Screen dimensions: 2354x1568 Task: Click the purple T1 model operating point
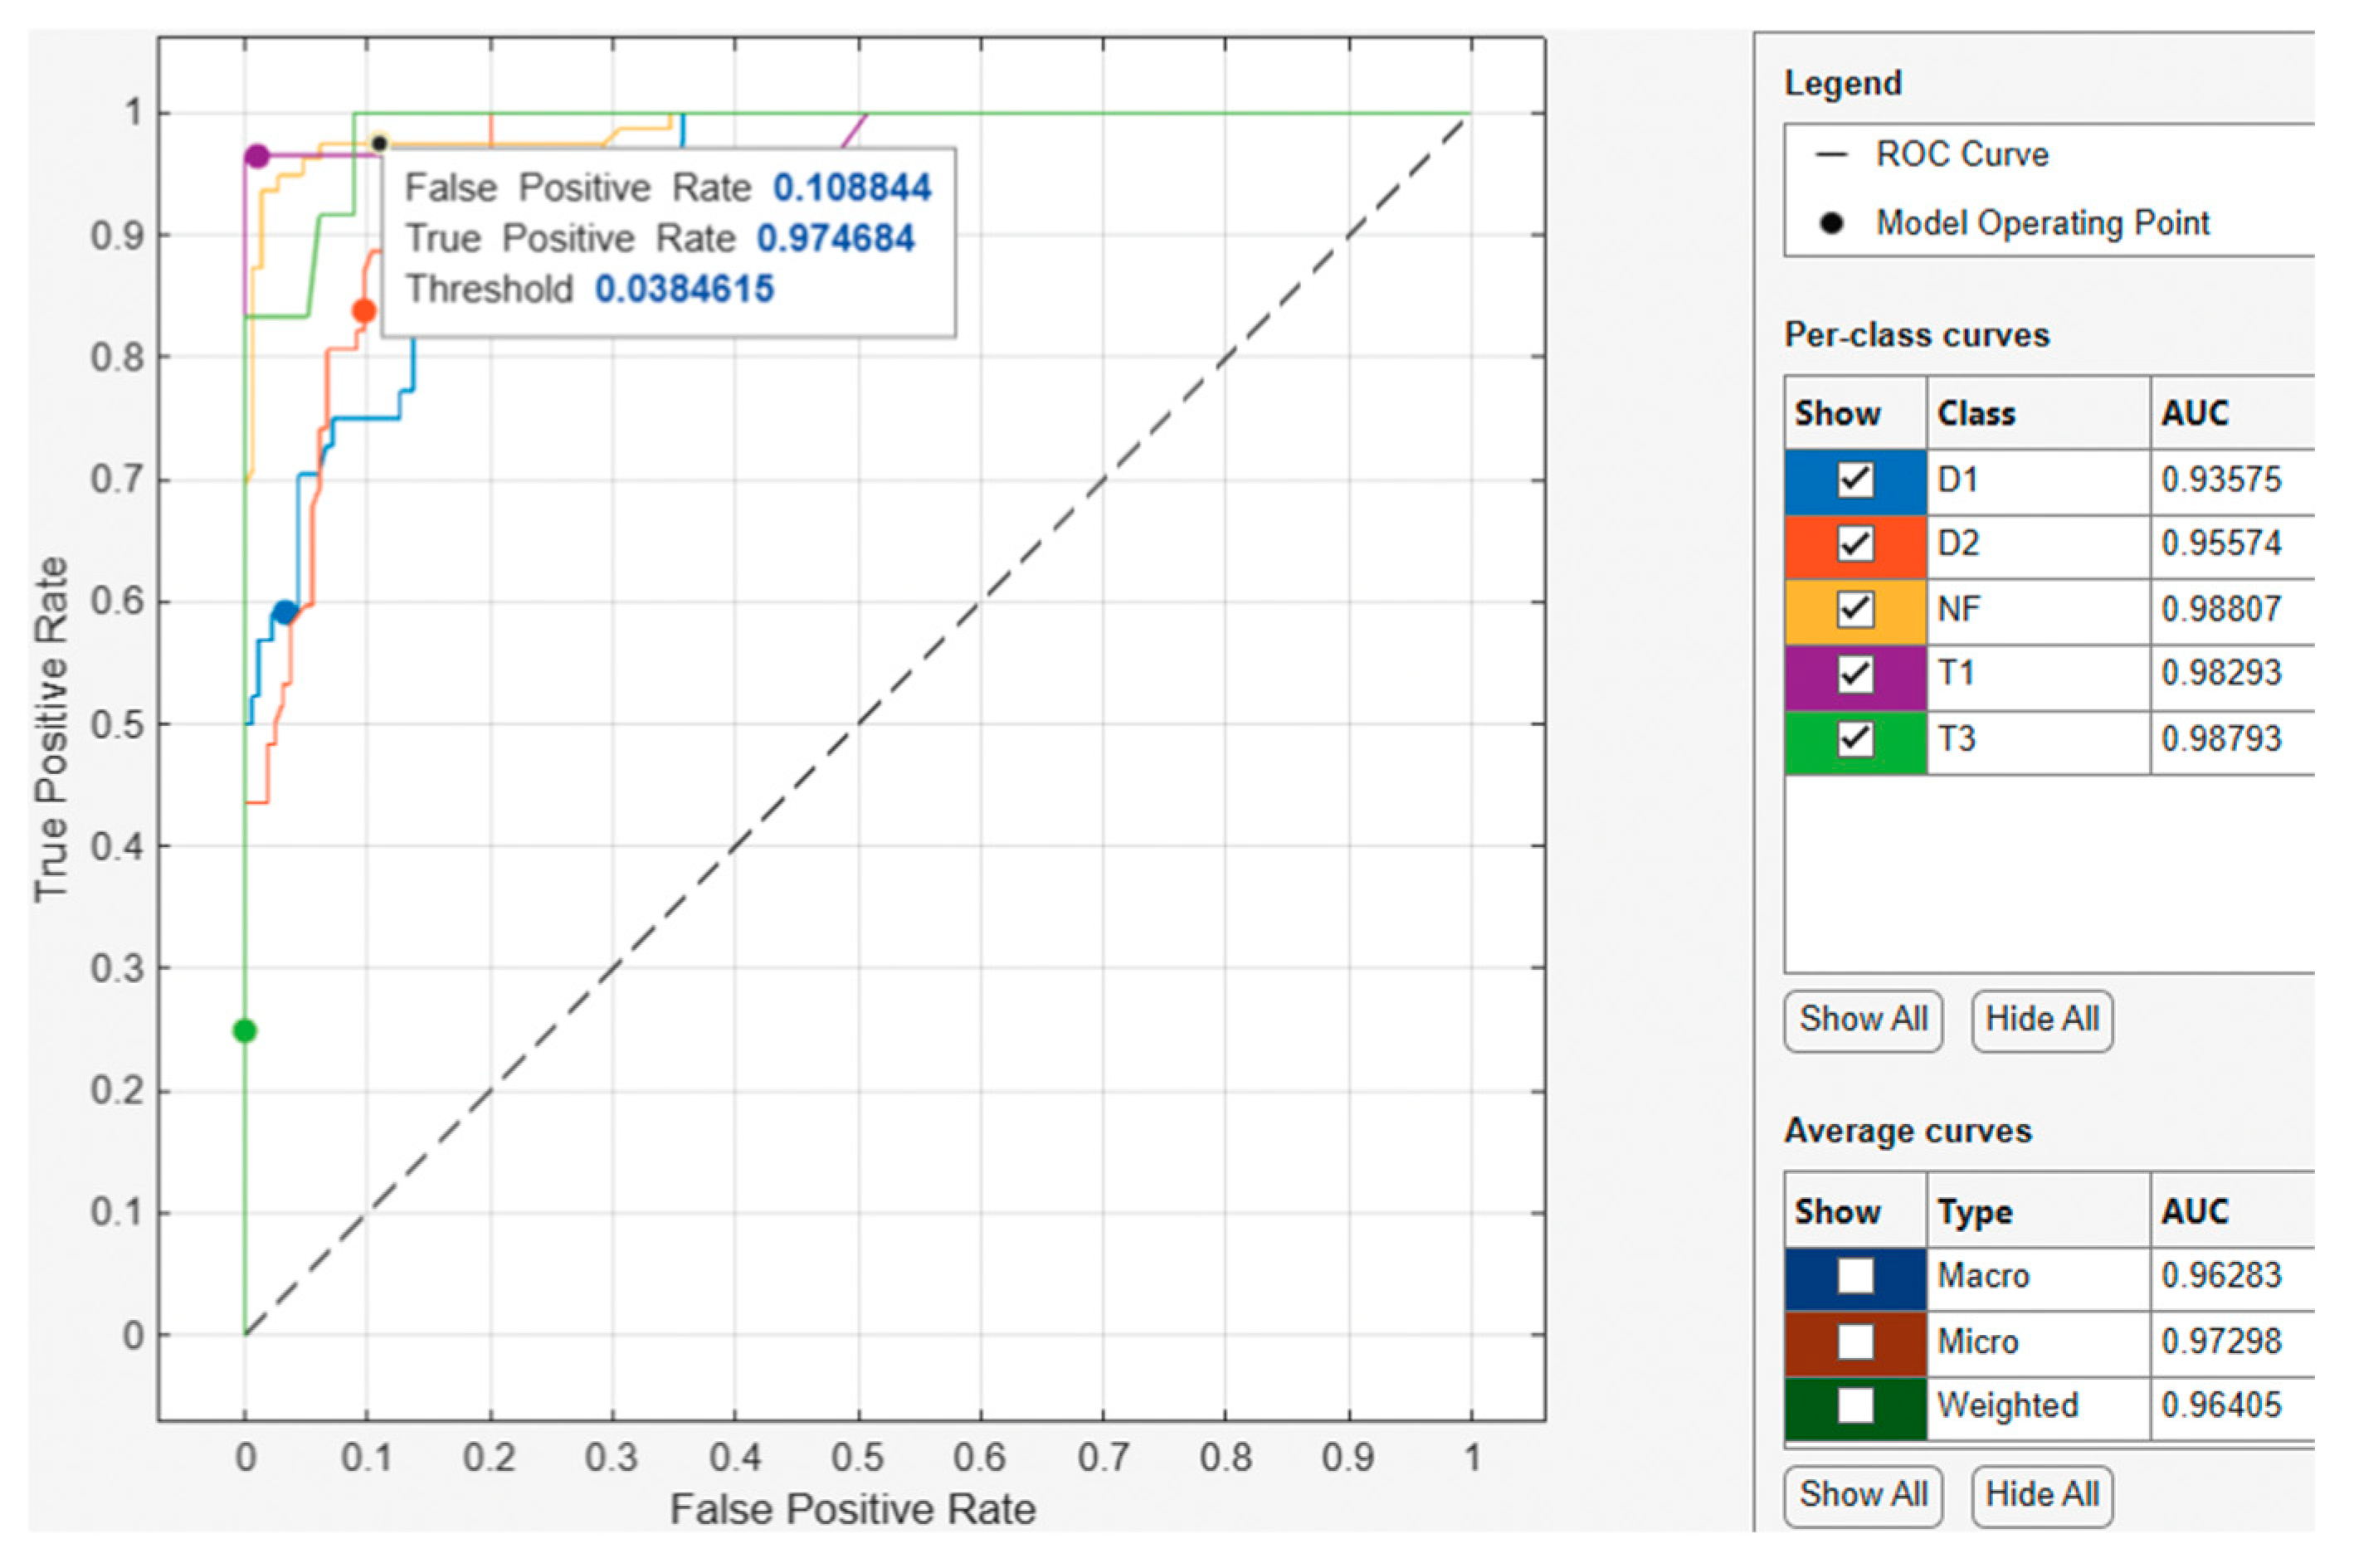[257, 156]
